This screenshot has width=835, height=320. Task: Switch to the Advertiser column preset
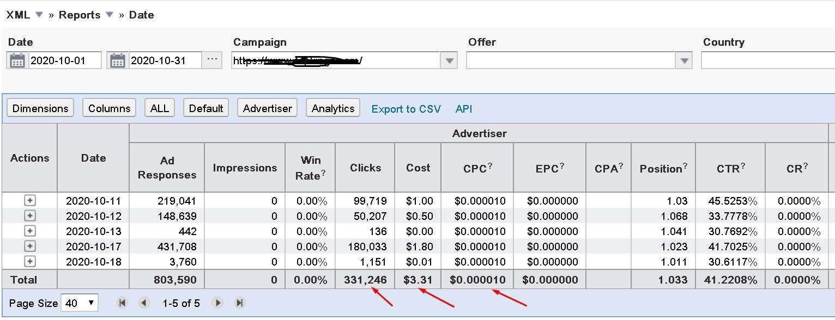[267, 108]
